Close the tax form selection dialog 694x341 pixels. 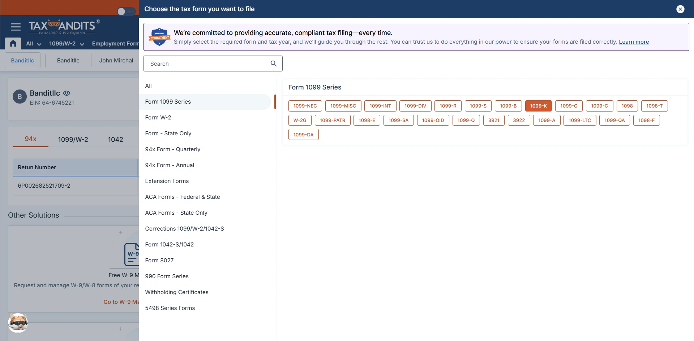[681, 9]
